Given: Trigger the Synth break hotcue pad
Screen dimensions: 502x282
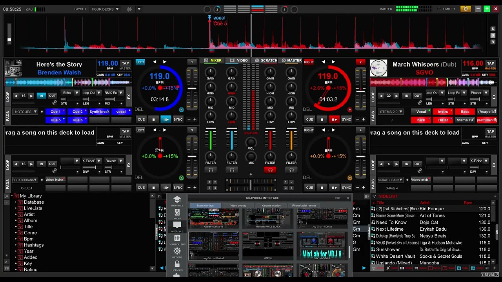Looking at the screenshot, I should 100,112.
